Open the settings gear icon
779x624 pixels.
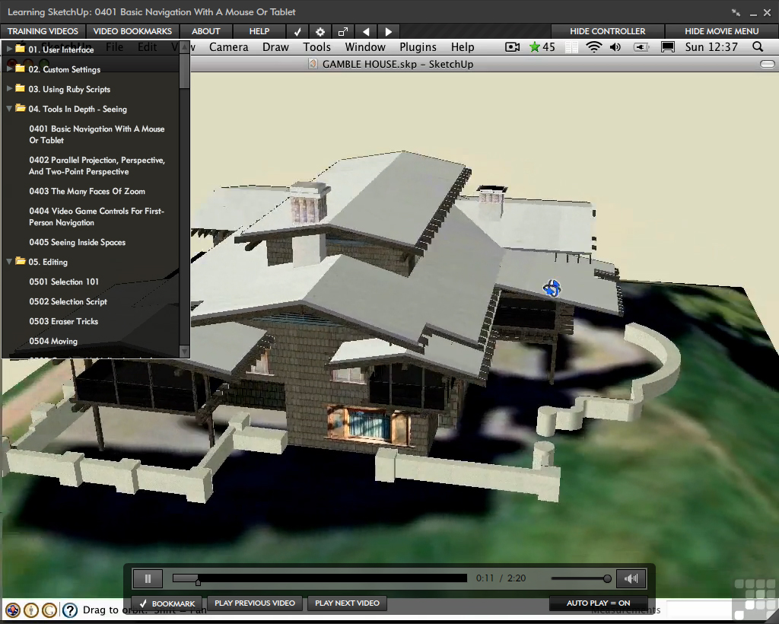[x=320, y=32]
